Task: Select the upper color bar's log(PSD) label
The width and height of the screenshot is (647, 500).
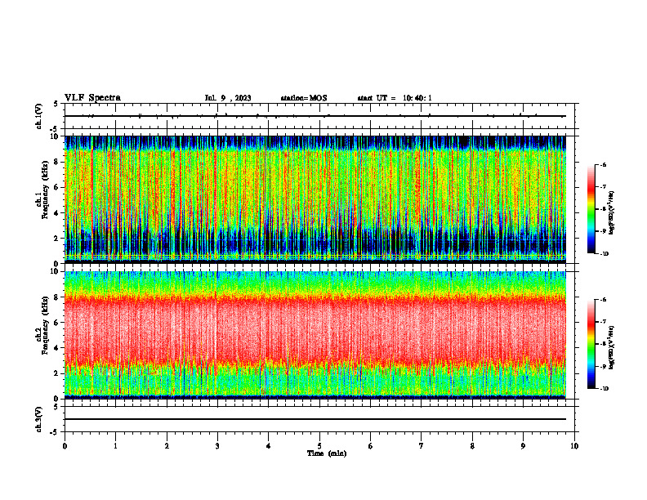Action: pos(612,212)
